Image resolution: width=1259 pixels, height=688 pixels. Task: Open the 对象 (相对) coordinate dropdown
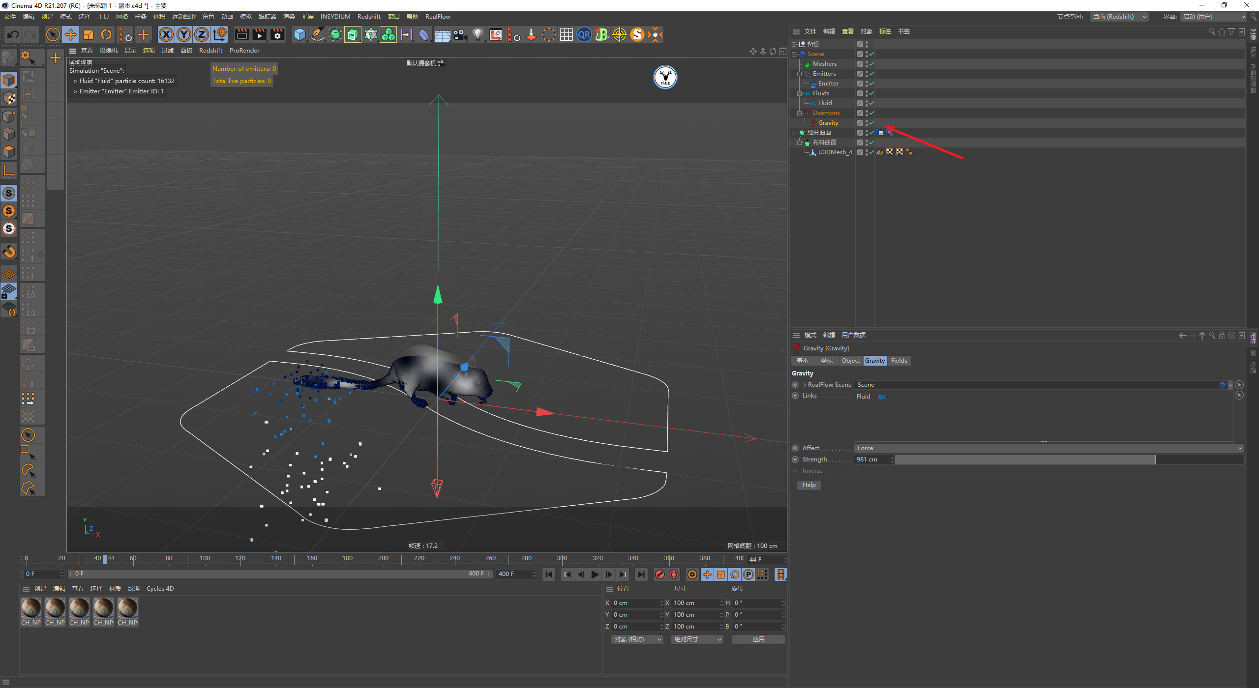pos(637,639)
